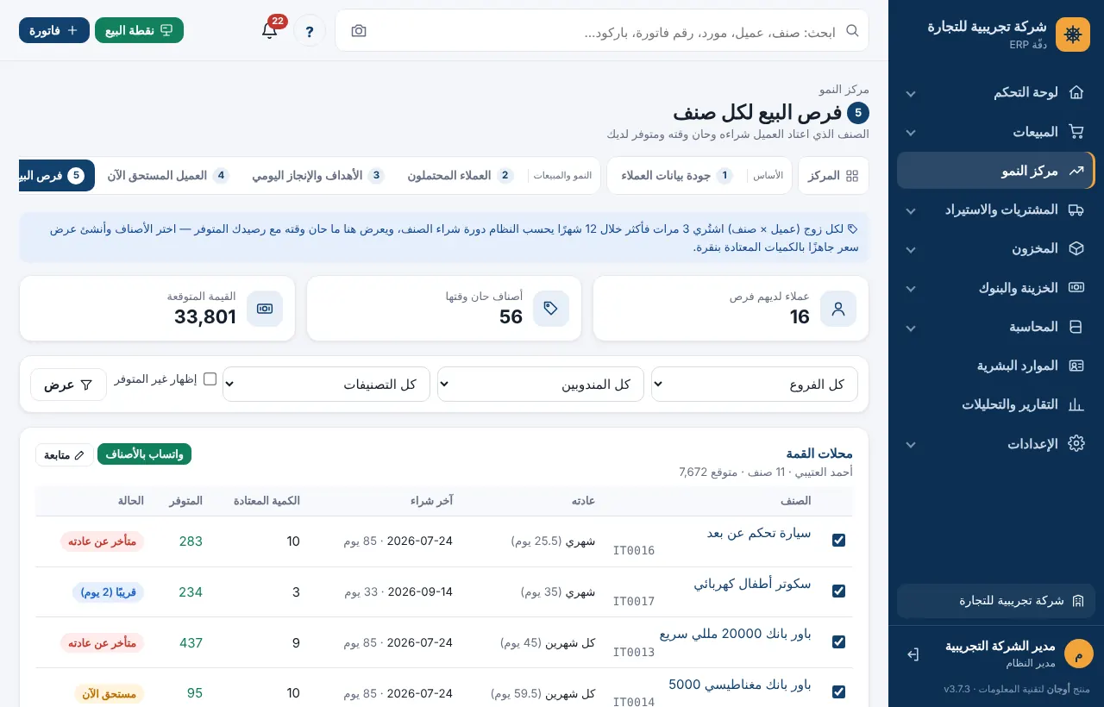Viewport: 1104px width, 707px height.
Task: Click the bar chart icon for التقارير والتحليلات
Action: coord(1076,404)
